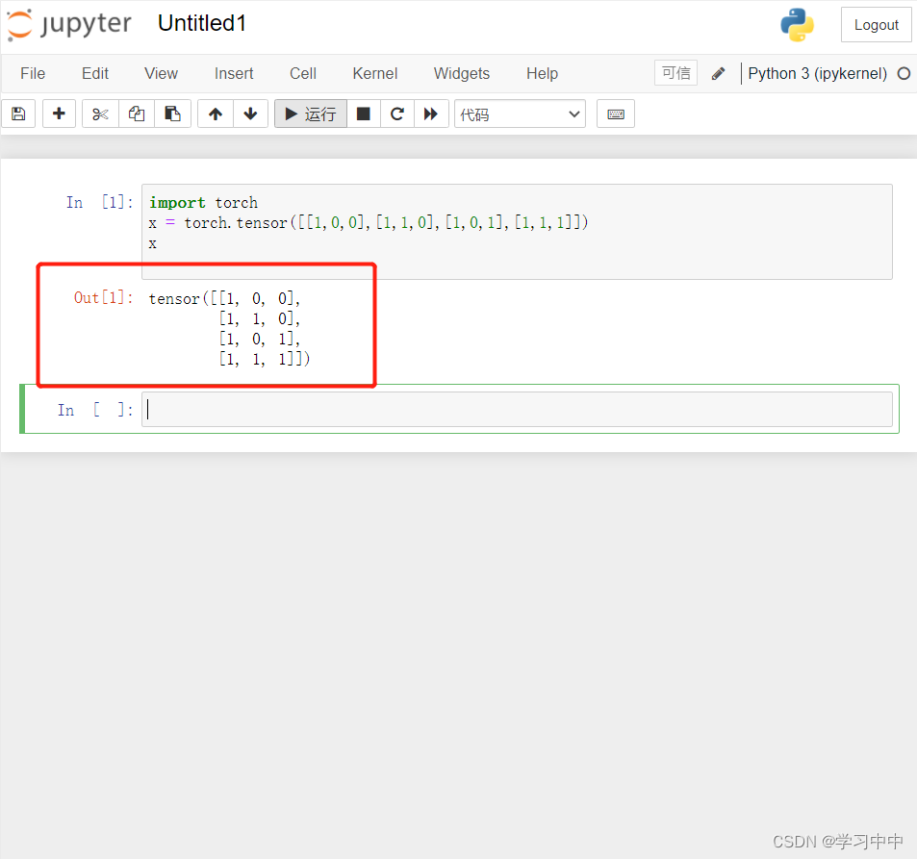This screenshot has width=917, height=859.
Task: Open the Widgets menu
Action: (461, 73)
